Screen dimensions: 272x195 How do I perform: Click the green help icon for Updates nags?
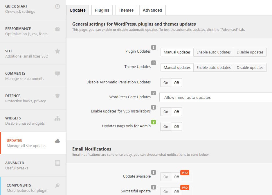coord(154,122)
